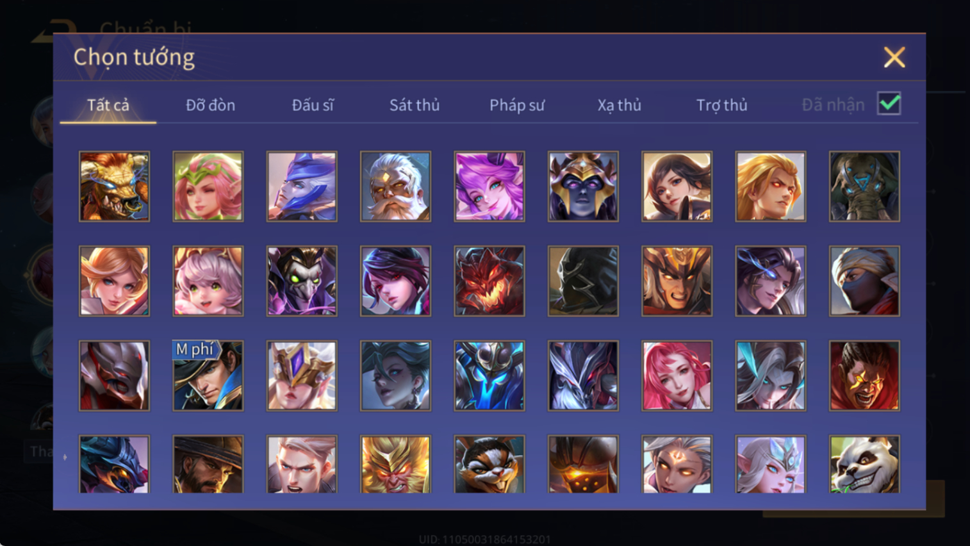Switch to the Trợ thủ tab

722,105
